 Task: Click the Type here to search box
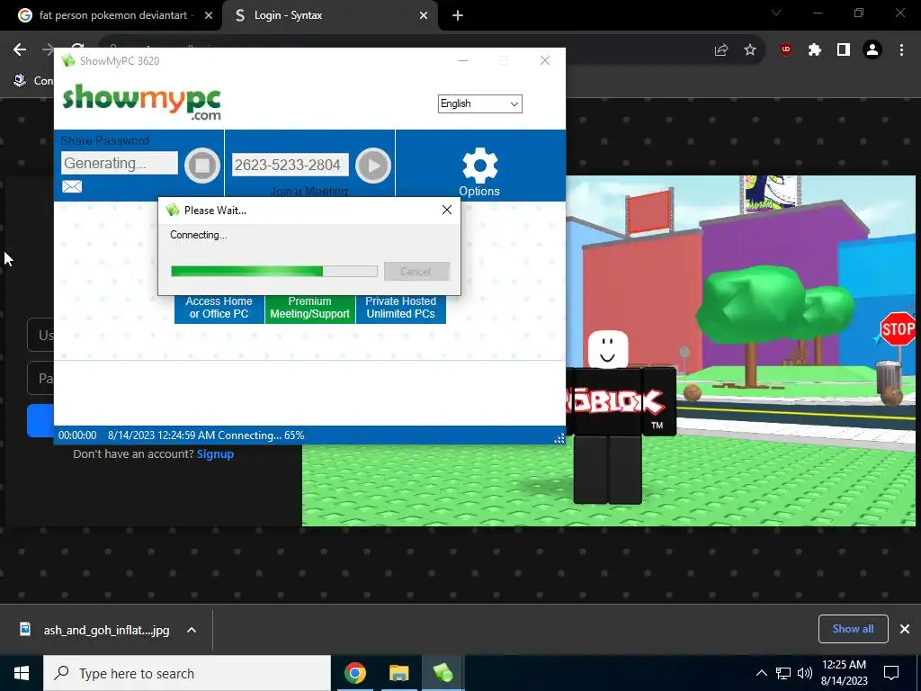click(187, 673)
